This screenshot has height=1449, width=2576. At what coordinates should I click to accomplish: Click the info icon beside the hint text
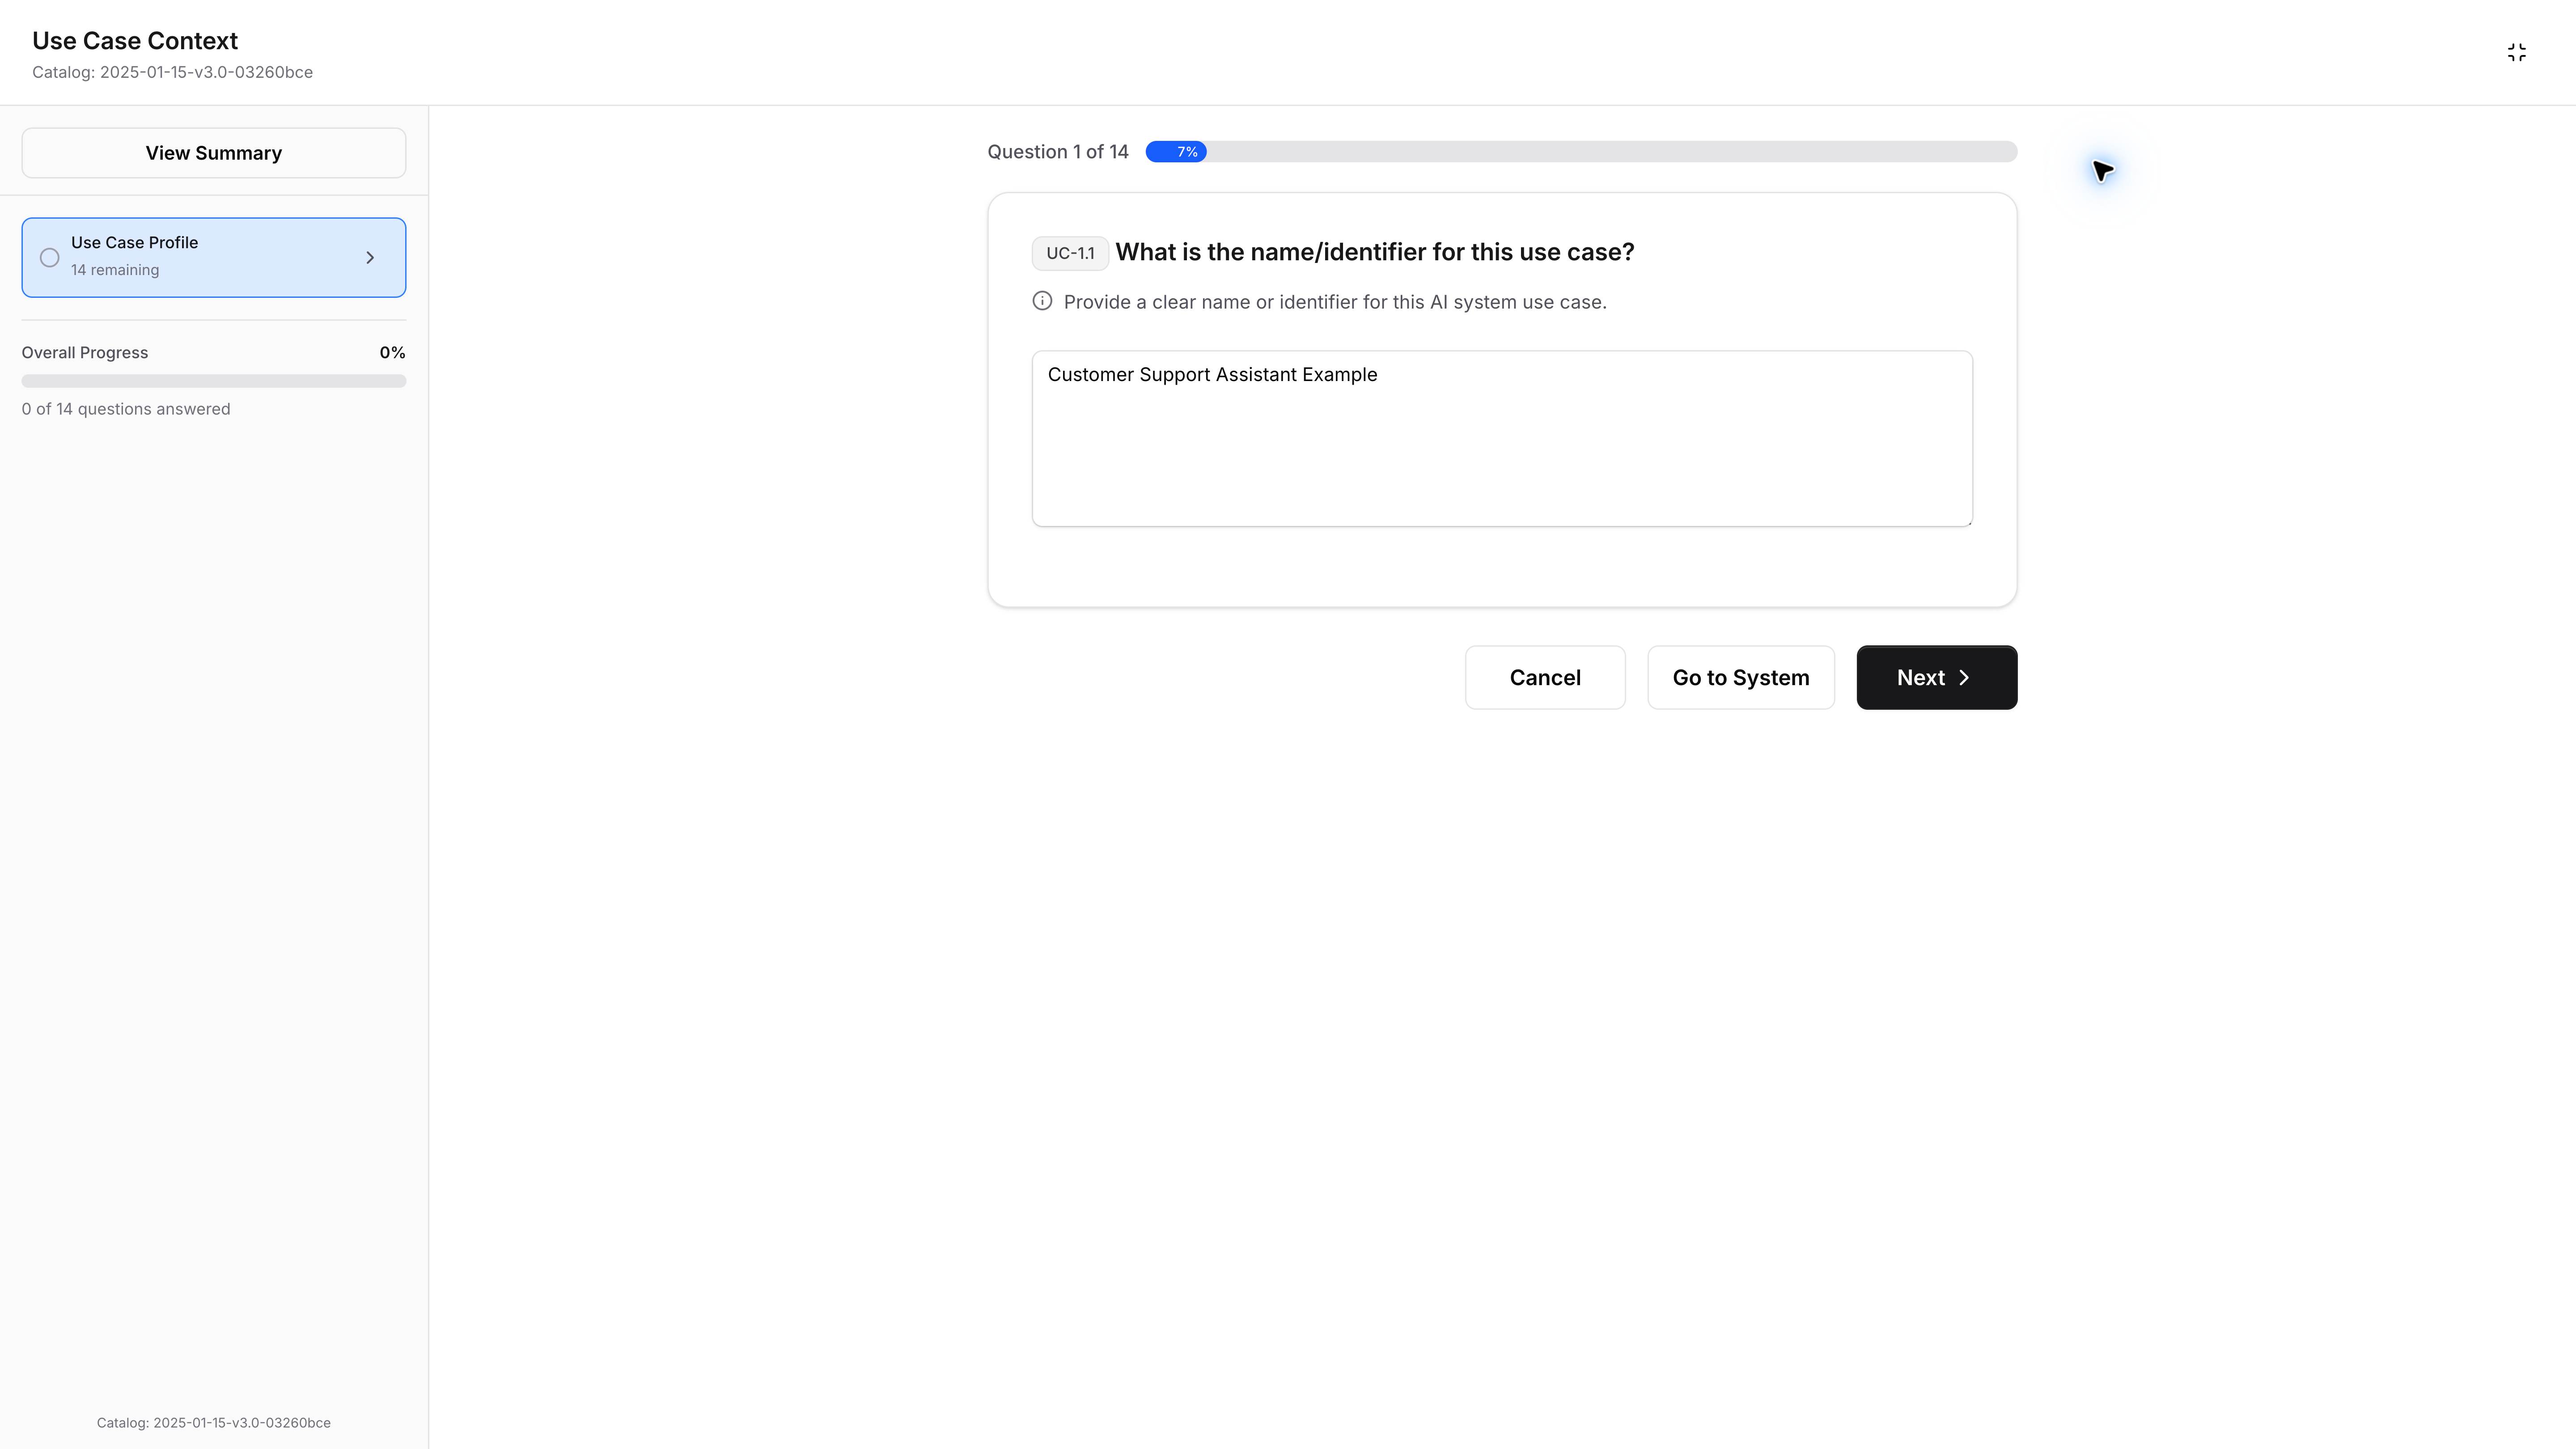[x=1042, y=301]
